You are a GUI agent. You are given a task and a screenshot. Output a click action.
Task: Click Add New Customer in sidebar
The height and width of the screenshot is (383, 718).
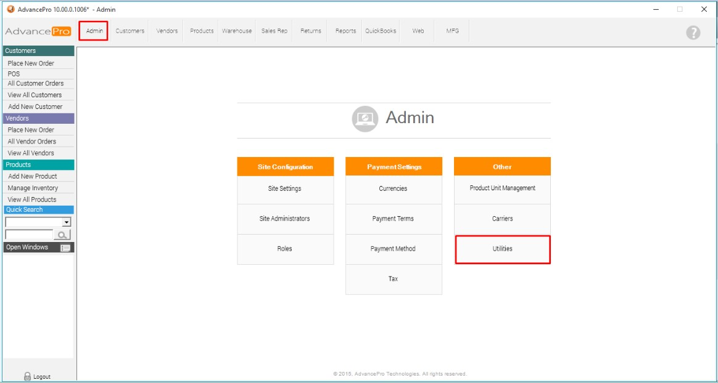click(35, 107)
